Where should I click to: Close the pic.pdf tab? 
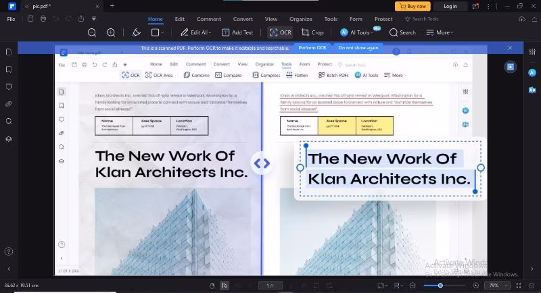coord(97,6)
